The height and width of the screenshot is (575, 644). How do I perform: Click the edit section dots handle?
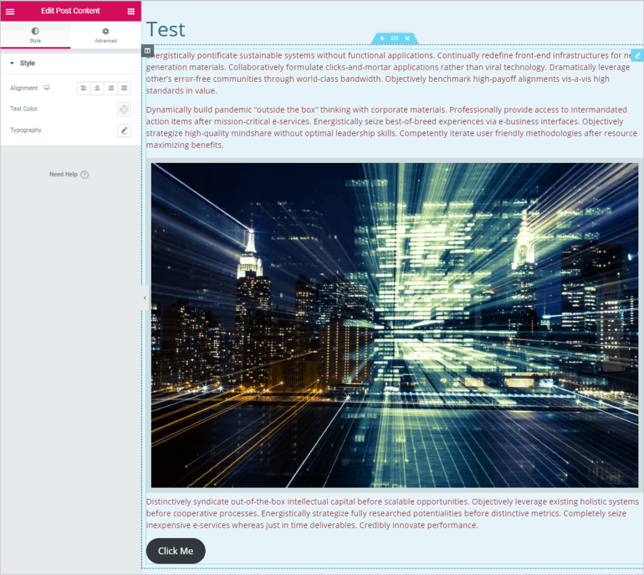coord(394,38)
